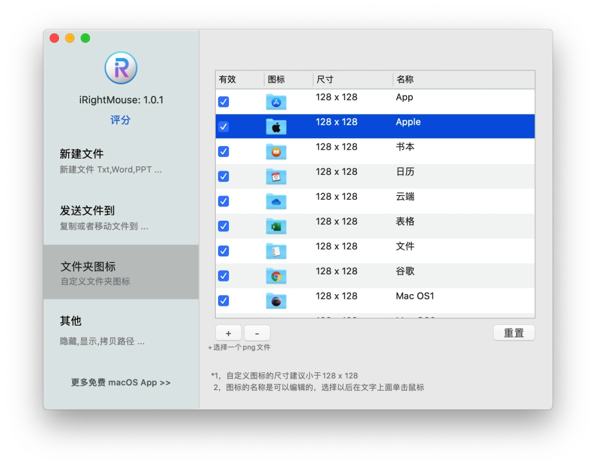The width and height of the screenshot is (596, 467).
Task: Open the 其他 section
Action: pyautogui.click(x=121, y=330)
